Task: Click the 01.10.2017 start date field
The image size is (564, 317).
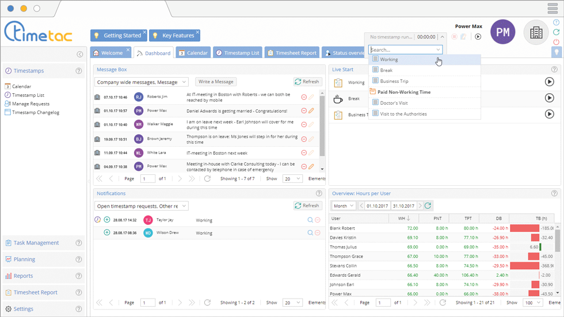Action: (377, 206)
